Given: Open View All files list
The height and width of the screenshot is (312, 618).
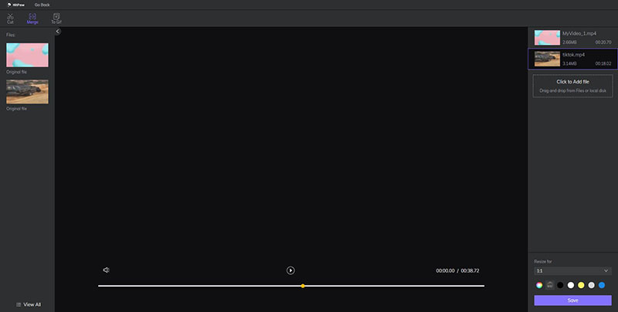Looking at the screenshot, I should [29, 304].
